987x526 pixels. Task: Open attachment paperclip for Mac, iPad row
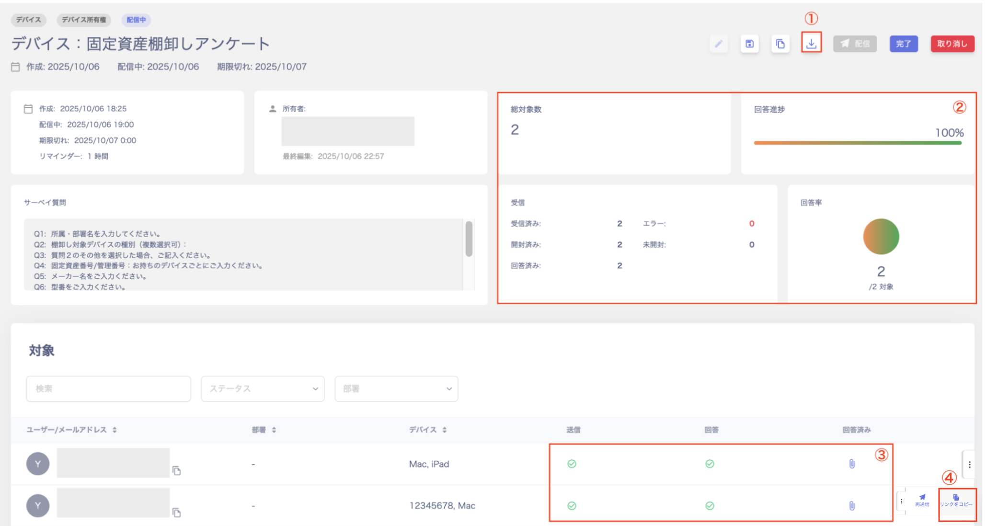tap(852, 464)
